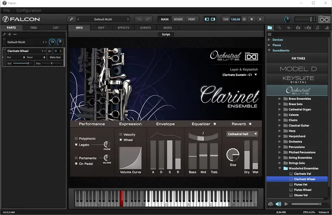Viewport: 332px width, 215px height.
Task: Open the browser hamburger menu
Action: coord(269,34)
